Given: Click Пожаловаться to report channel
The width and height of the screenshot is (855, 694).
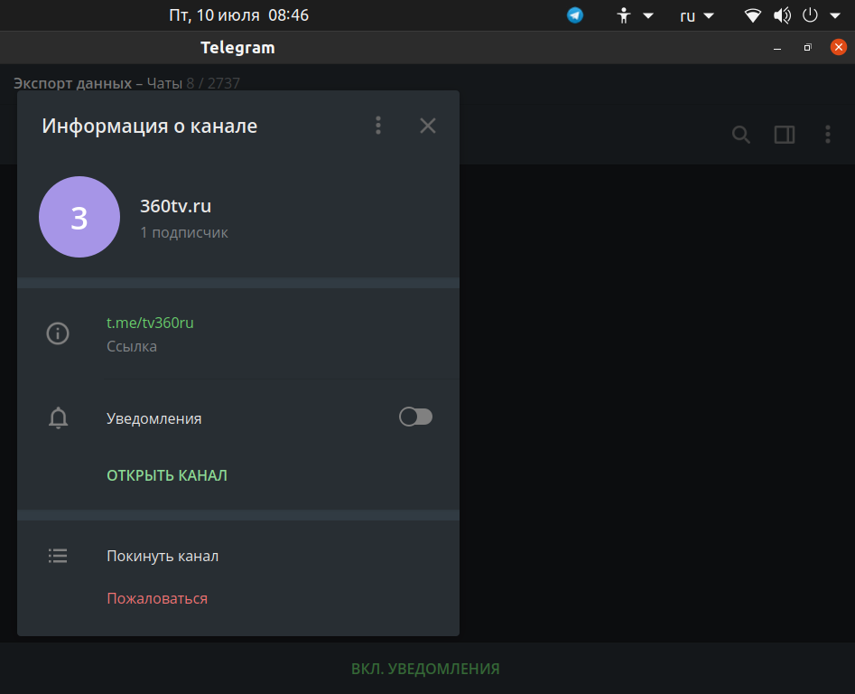Looking at the screenshot, I should [157, 598].
